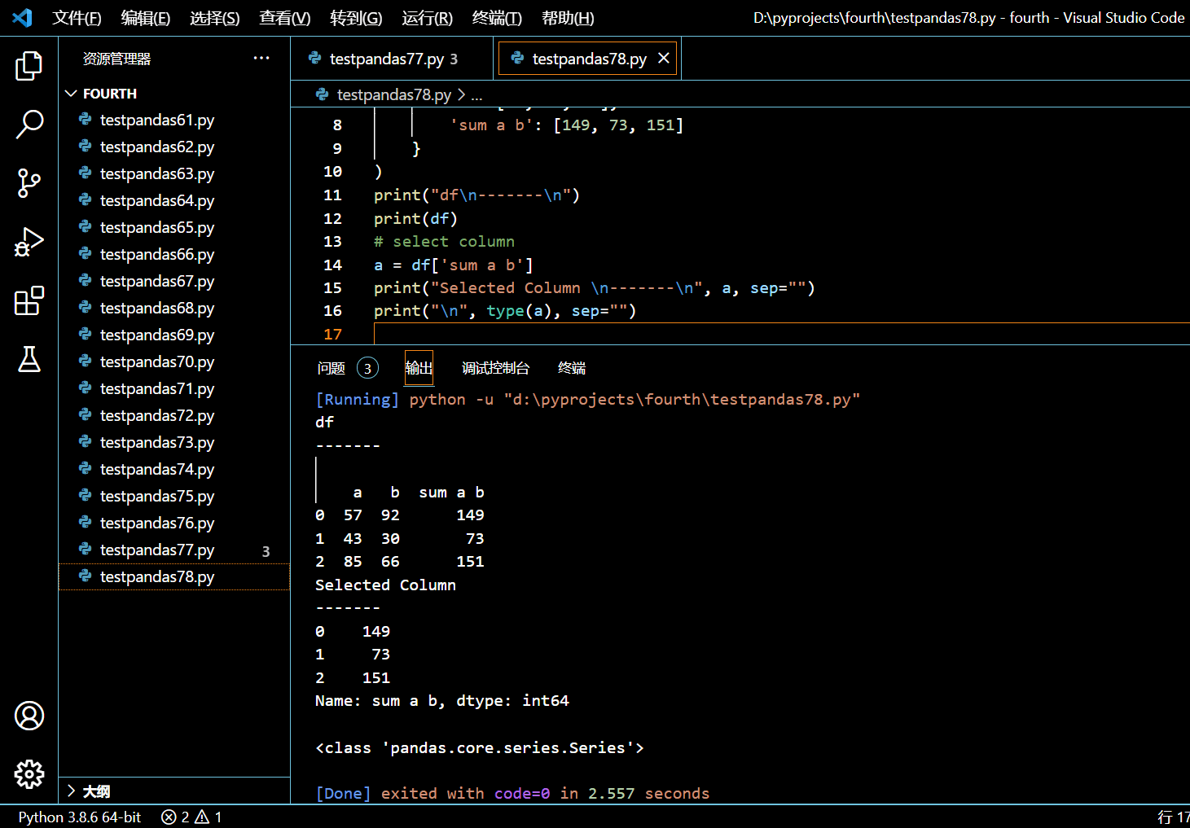Viewport: 1190px width, 828px height.
Task: Open testpandas62.py in explorer
Action: 174,147
